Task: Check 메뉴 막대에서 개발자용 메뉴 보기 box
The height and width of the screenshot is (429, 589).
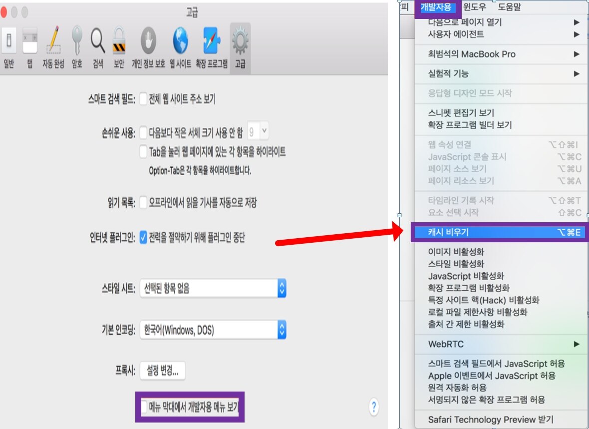Action: pos(144,407)
